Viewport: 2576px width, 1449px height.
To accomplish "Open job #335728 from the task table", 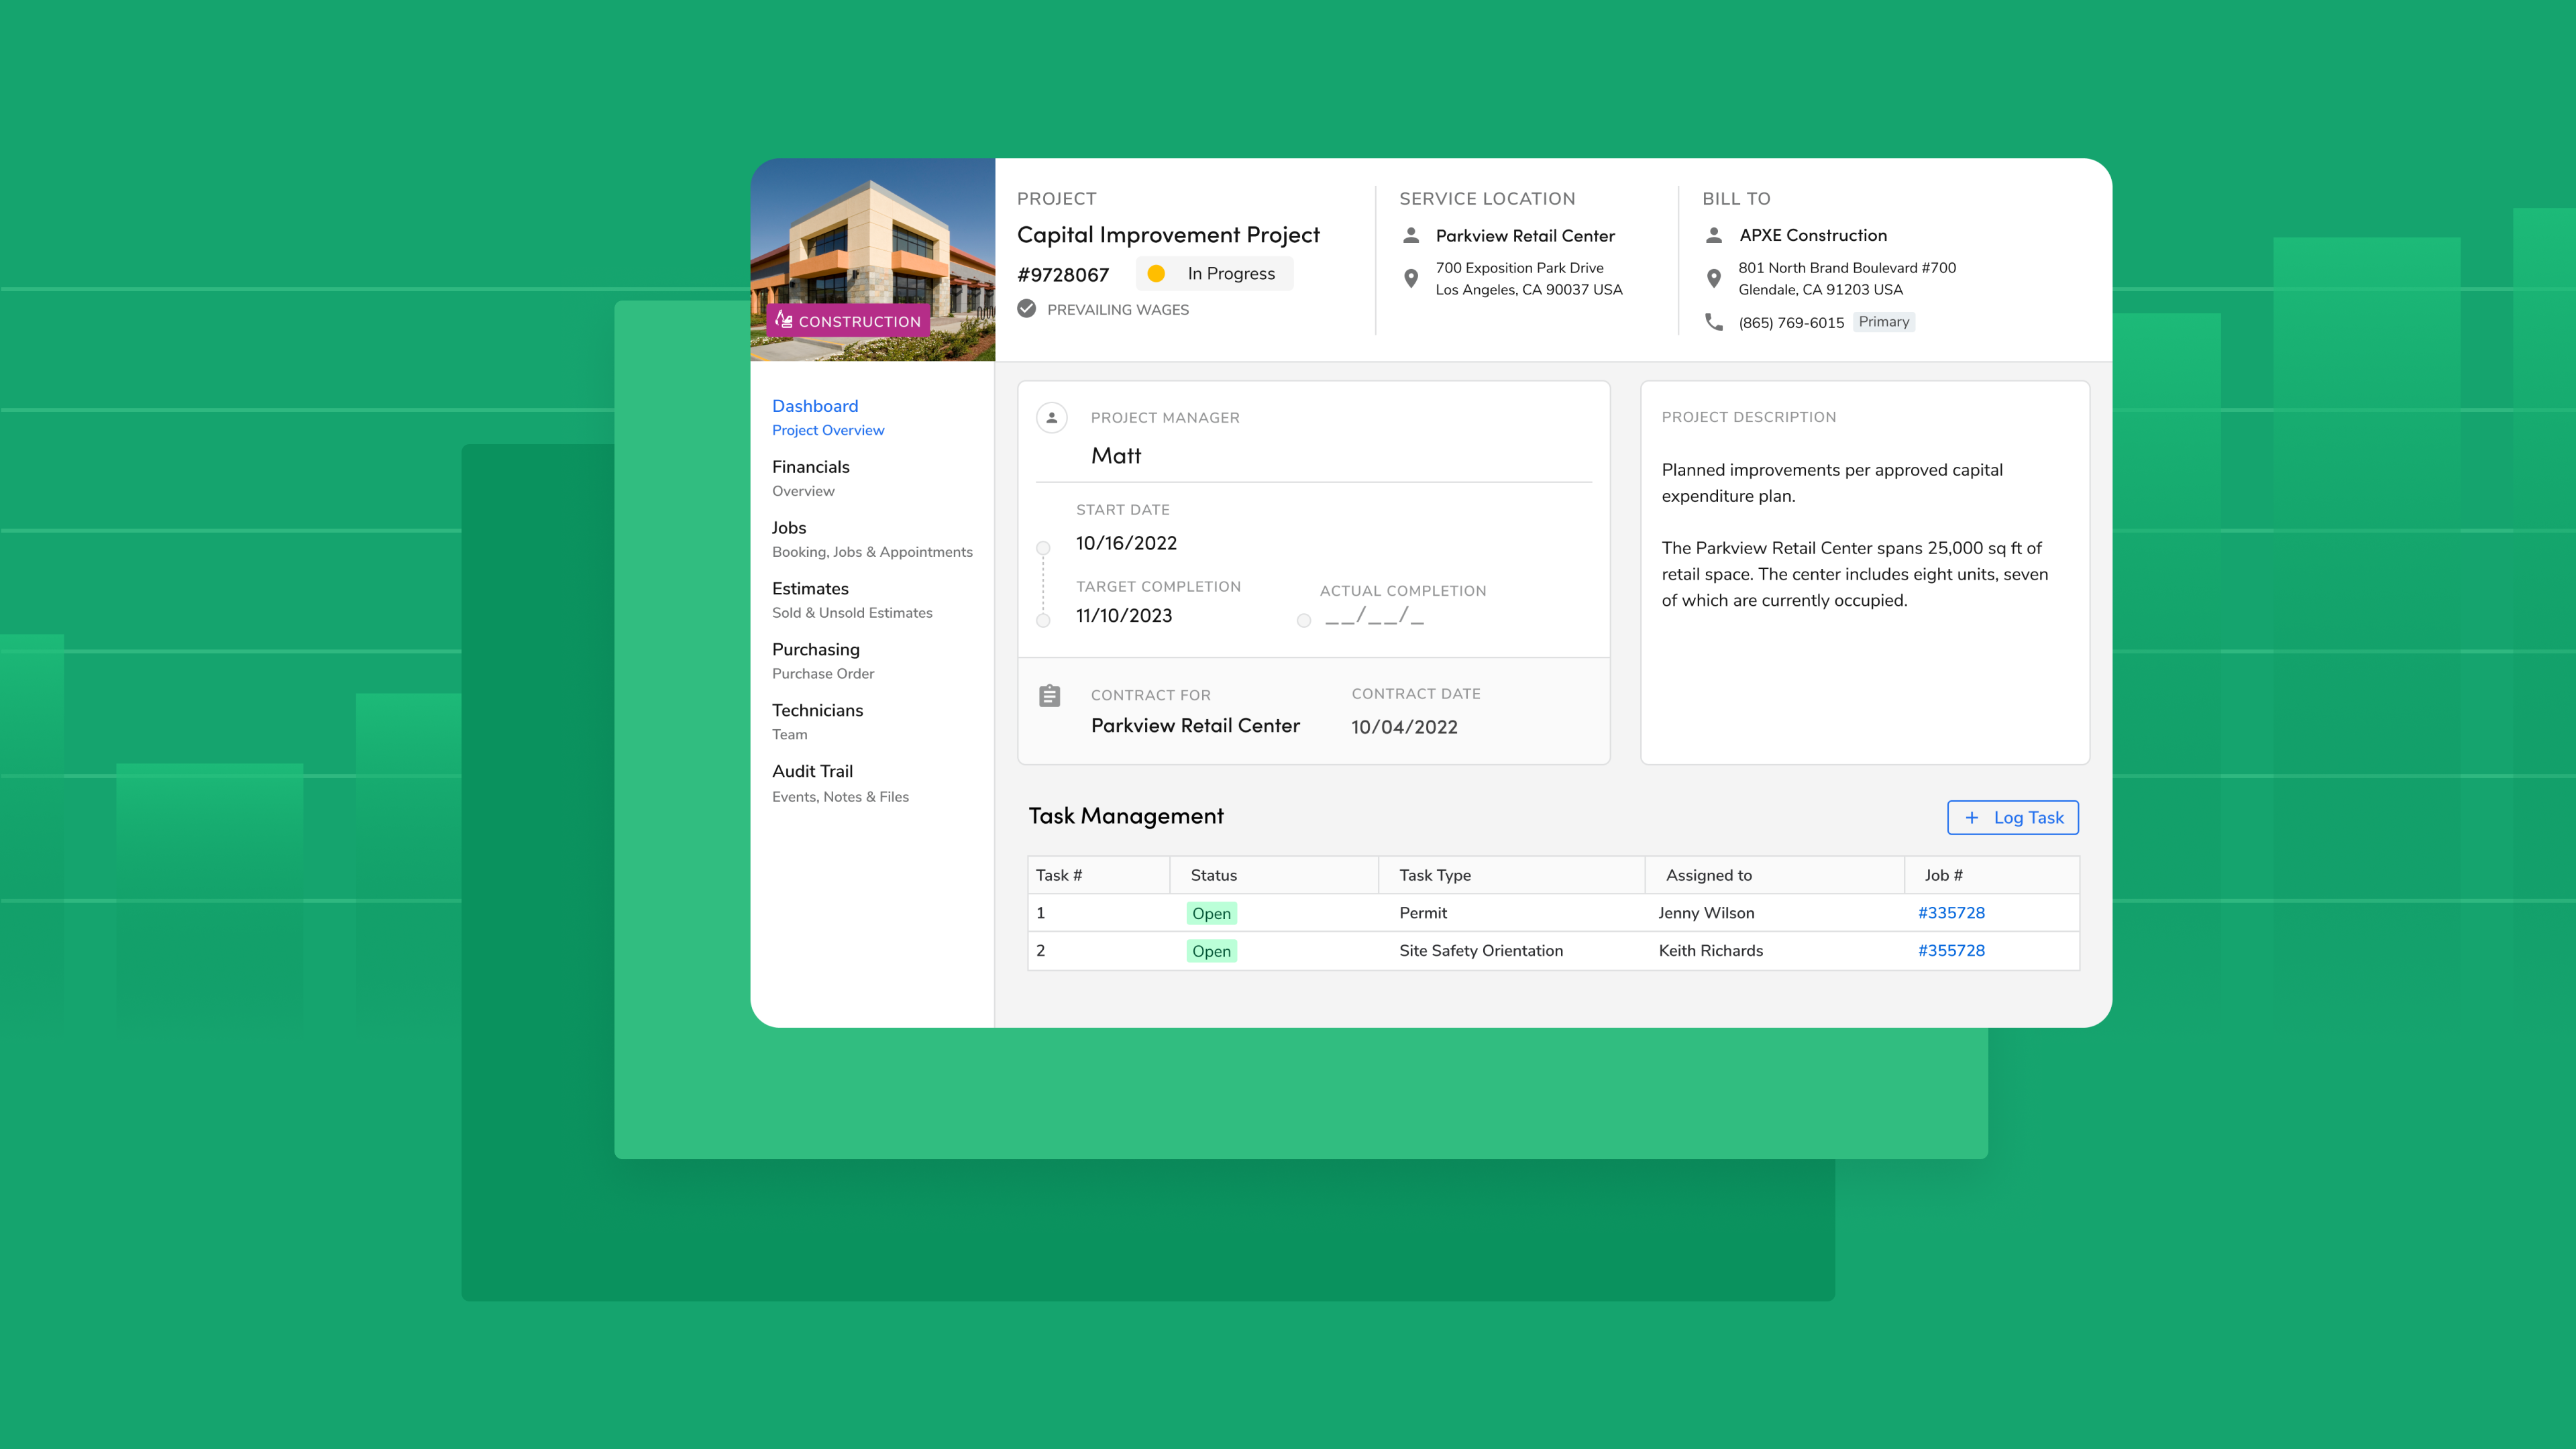I will coord(1951,913).
